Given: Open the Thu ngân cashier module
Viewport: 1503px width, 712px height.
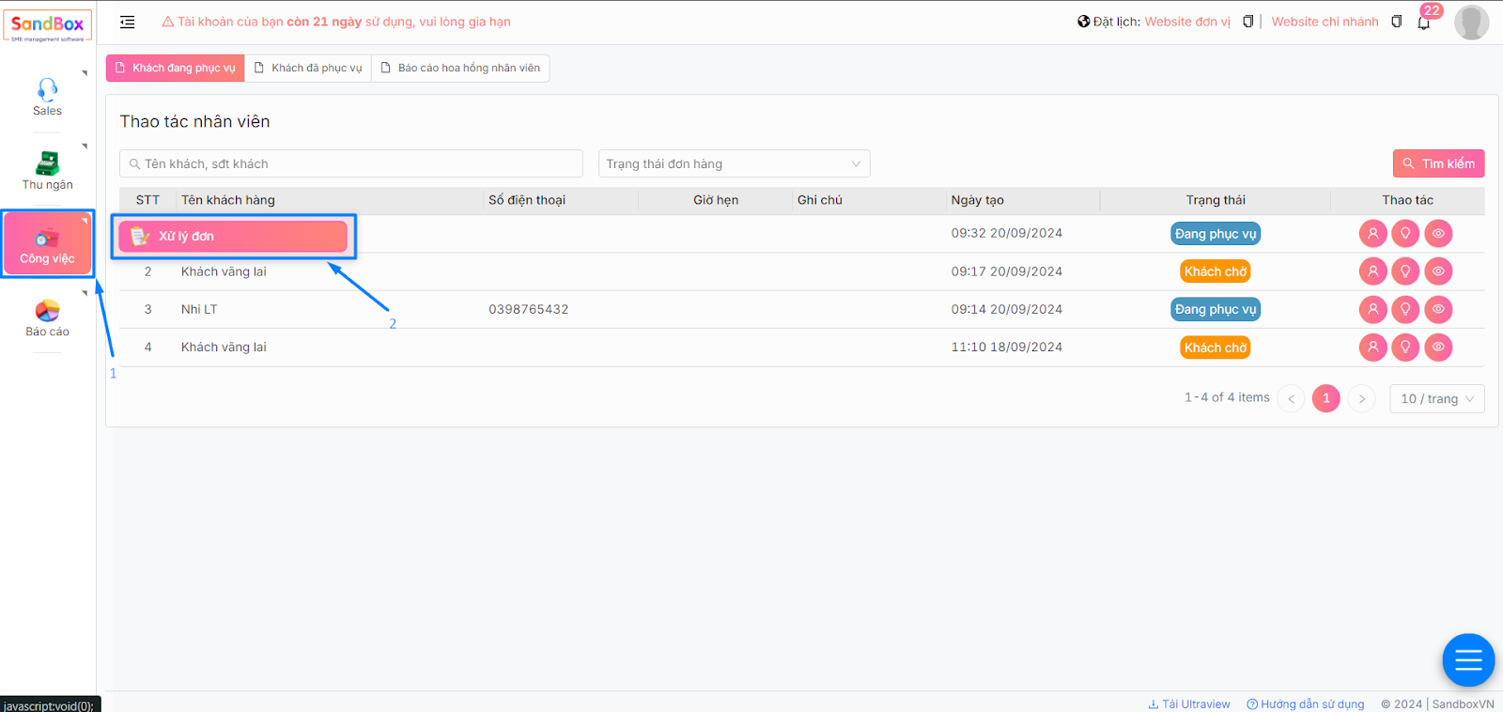Looking at the screenshot, I should [x=47, y=171].
